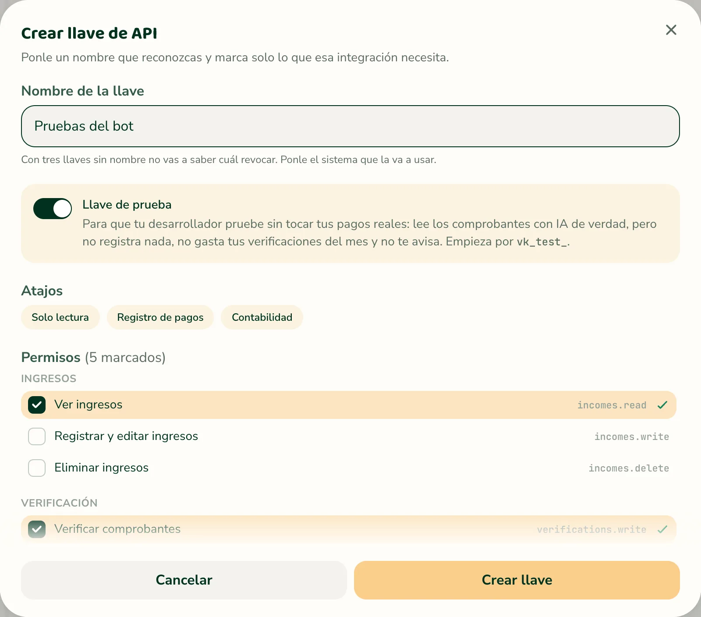Click the Nombre de la llave input field

pyautogui.click(x=350, y=126)
